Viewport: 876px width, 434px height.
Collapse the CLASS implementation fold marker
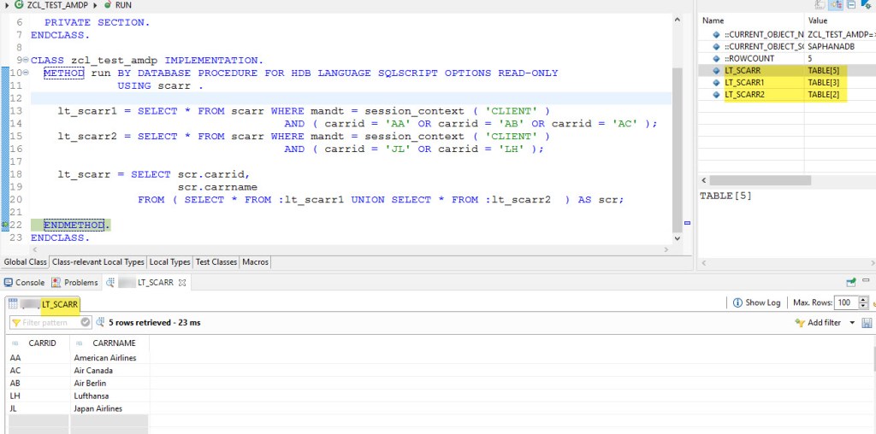(x=26, y=61)
